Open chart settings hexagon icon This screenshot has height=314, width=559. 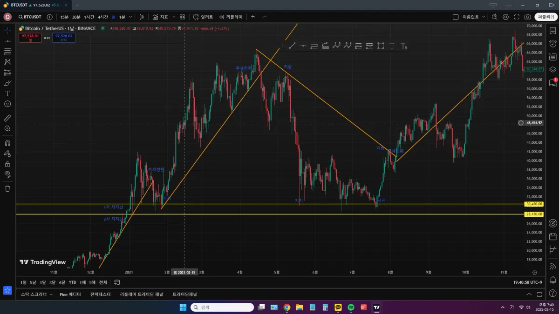tap(506, 17)
